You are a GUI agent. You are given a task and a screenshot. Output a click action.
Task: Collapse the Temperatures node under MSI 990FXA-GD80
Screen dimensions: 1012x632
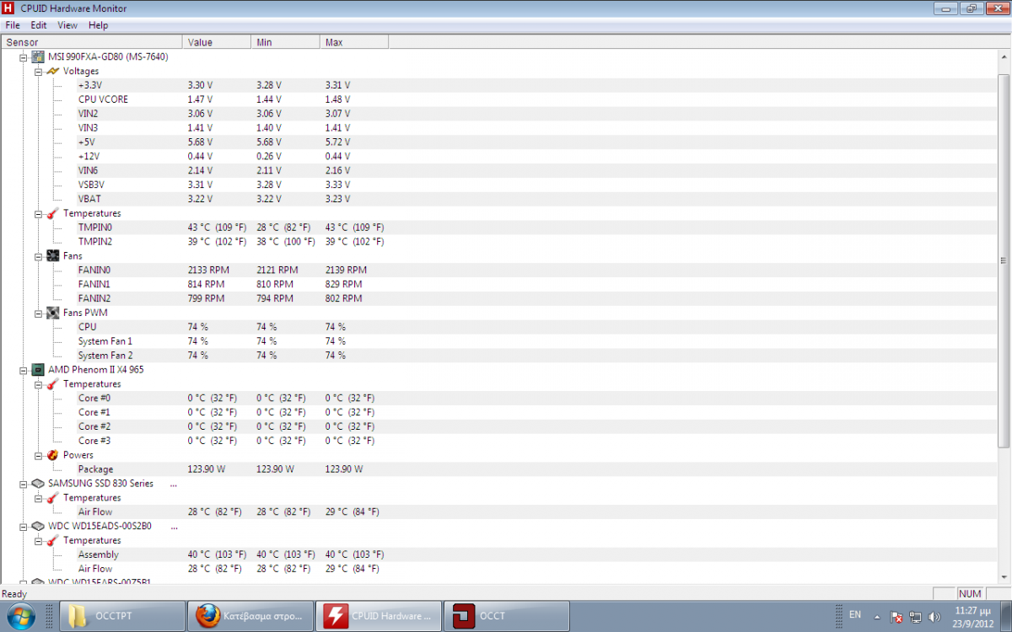39,214
